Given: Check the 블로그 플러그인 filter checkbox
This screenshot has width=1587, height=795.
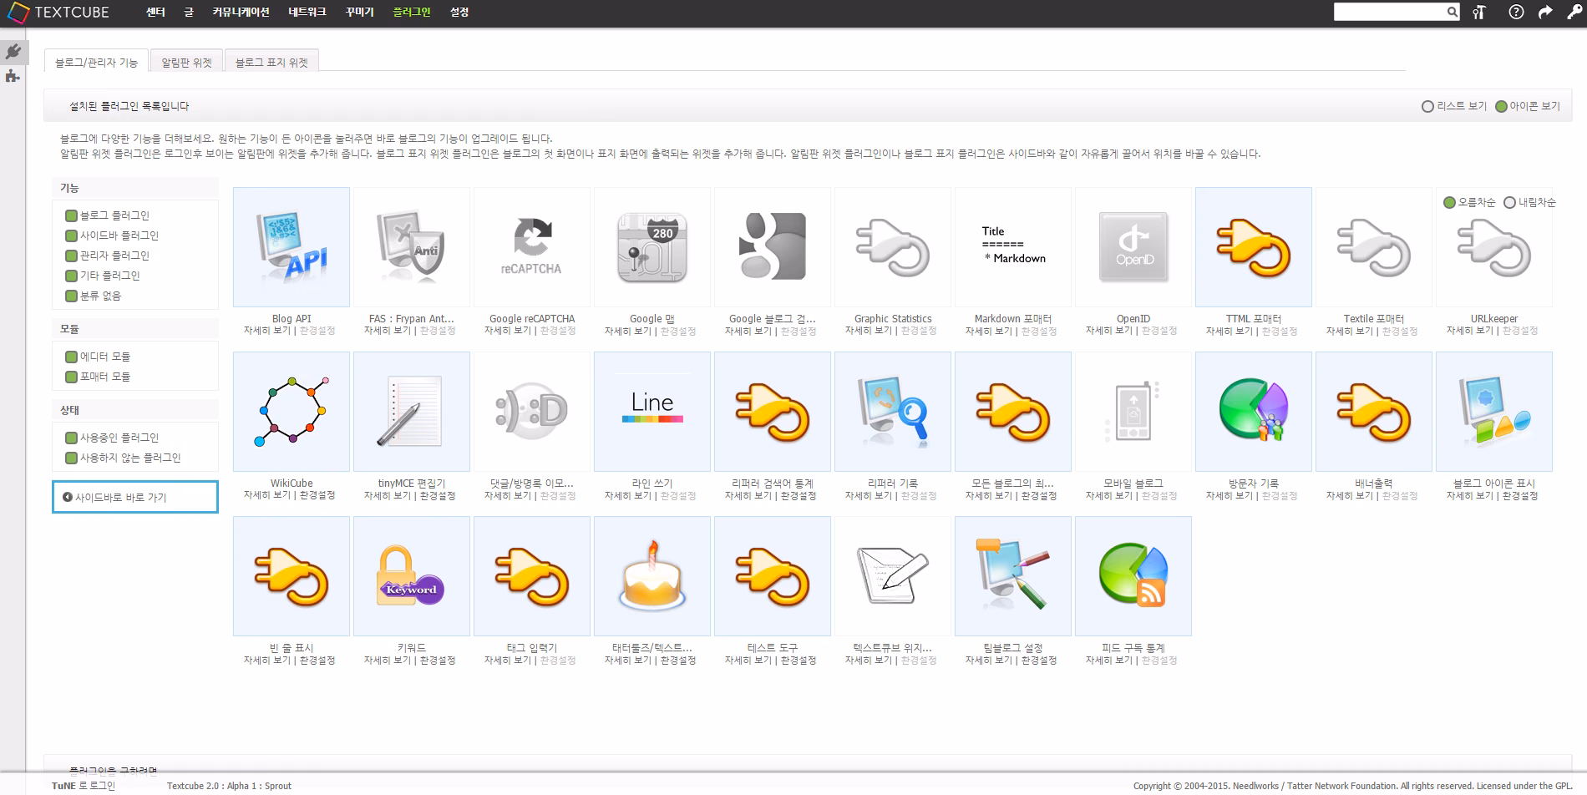Looking at the screenshot, I should tap(71, 215).
